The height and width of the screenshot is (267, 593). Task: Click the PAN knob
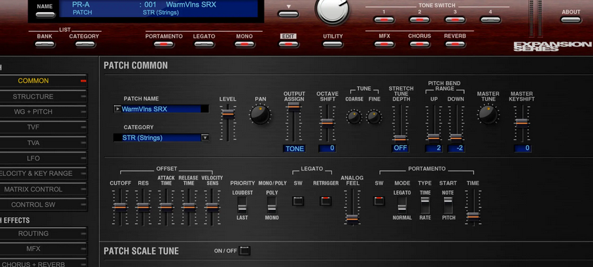pyautogui.click(x=260, y=115)
